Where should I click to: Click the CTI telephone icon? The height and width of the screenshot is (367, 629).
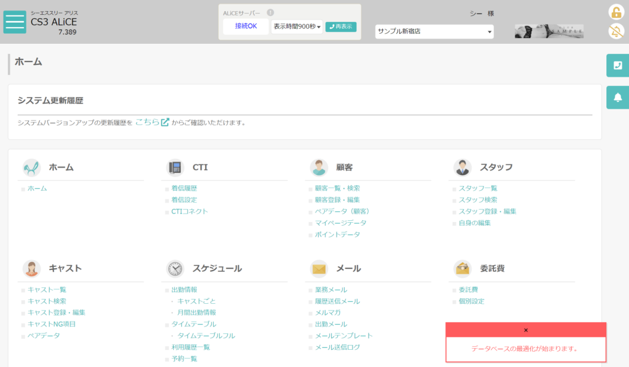175,168
